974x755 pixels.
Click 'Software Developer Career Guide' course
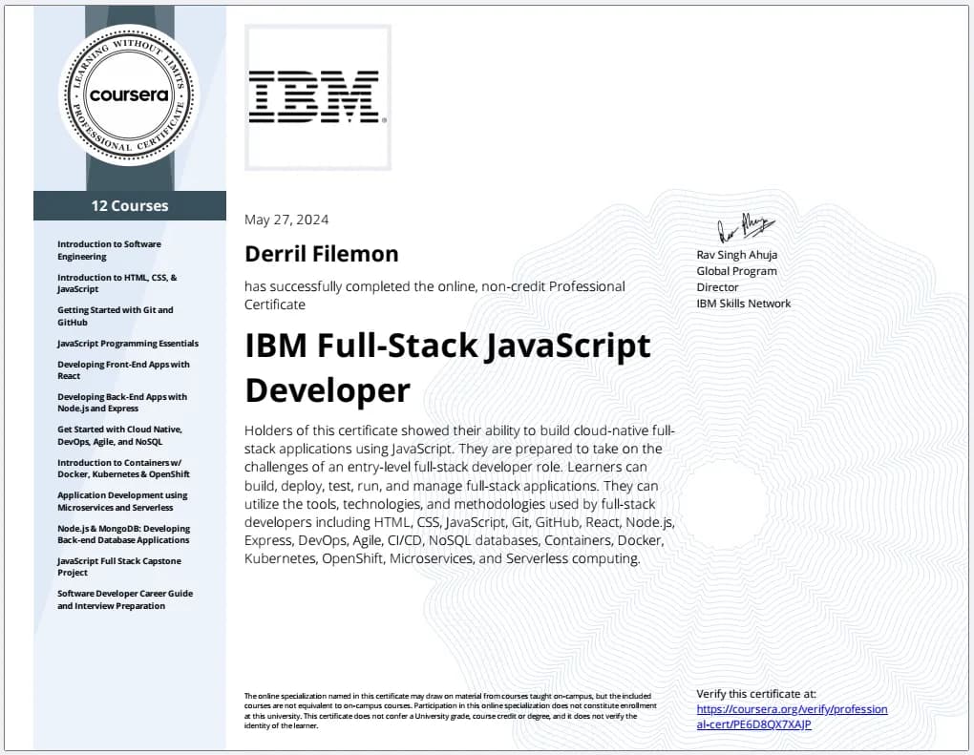click(x=125, y=599)
